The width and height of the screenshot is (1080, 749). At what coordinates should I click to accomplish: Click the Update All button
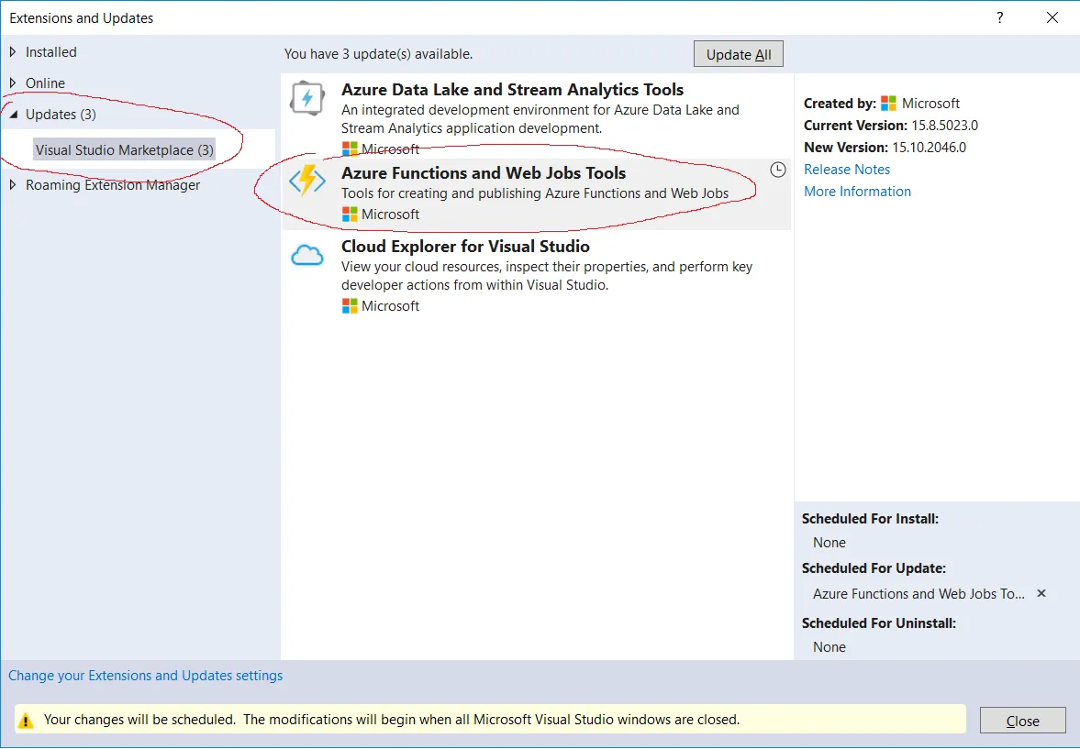click(739, 54)
